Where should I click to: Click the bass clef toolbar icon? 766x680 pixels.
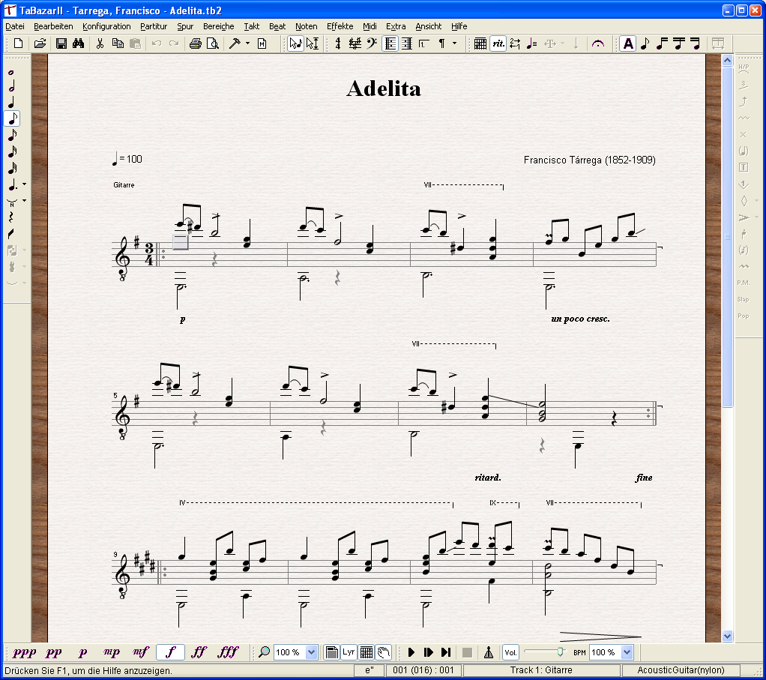pos(373,43)
